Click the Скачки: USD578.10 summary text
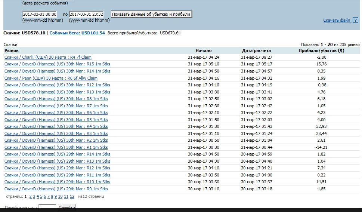 [24, 33]
